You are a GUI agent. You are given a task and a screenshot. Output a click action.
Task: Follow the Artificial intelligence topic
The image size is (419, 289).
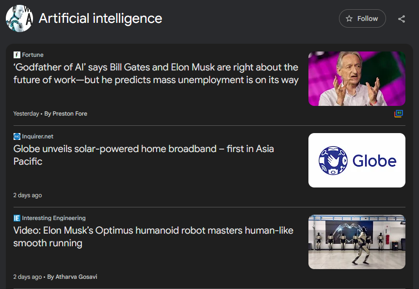(362, 18)
